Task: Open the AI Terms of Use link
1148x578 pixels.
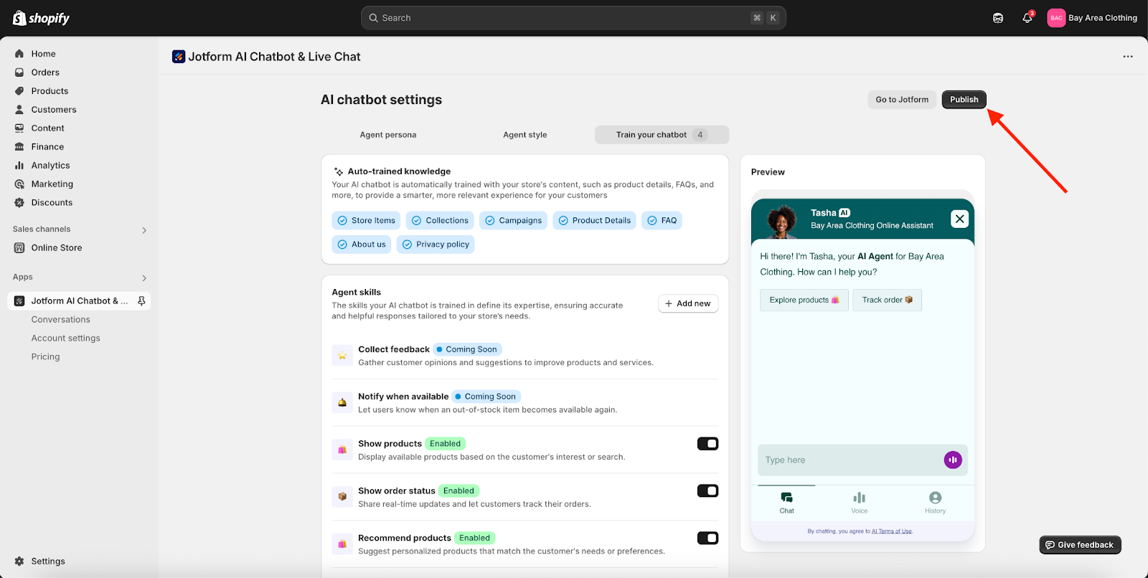Action: (x=892, y=531)
